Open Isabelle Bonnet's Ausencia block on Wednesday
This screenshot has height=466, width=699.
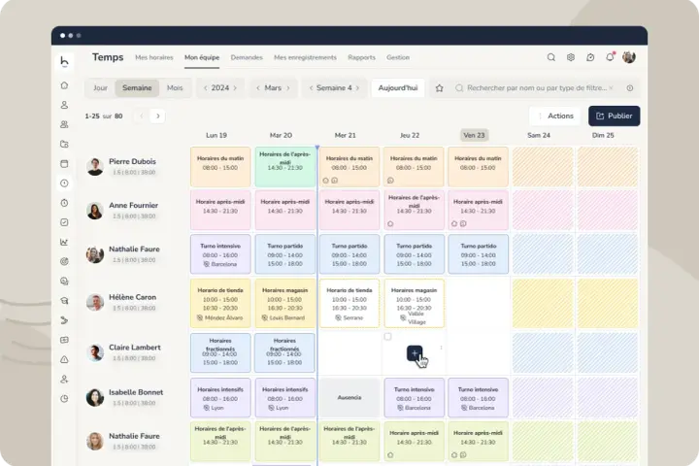point(349,397)
